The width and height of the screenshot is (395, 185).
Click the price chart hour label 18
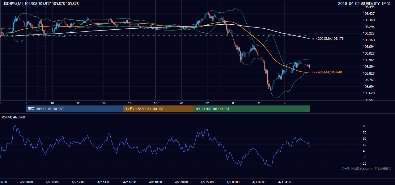point(156,103)
